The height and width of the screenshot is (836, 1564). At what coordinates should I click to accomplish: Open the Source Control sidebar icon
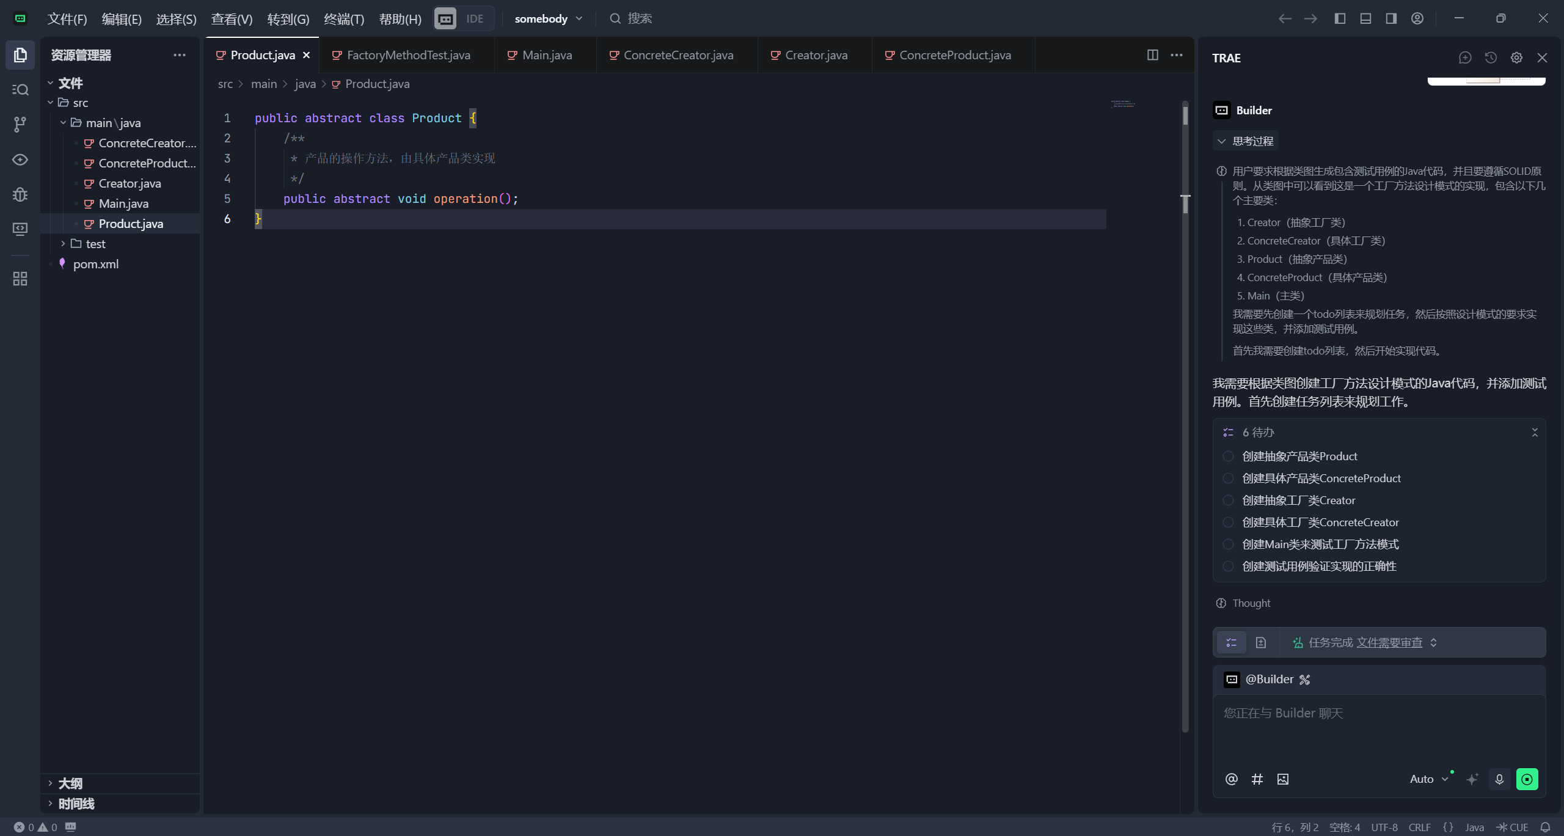[x=20, y=125]
